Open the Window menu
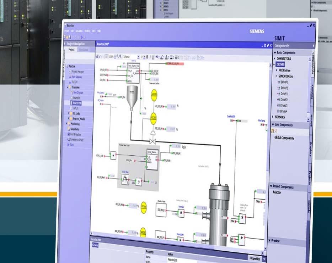Viewport: 332px width, 263px height. [x=87, y=31]
